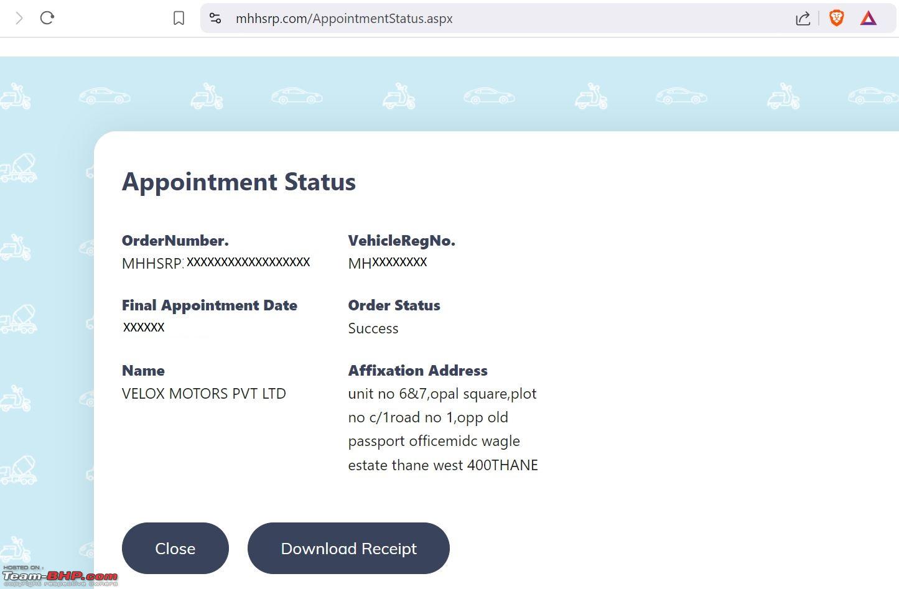Click VELOX MOTORS PVT LTD text
The image size is (899, 589).
click(204, 394)
